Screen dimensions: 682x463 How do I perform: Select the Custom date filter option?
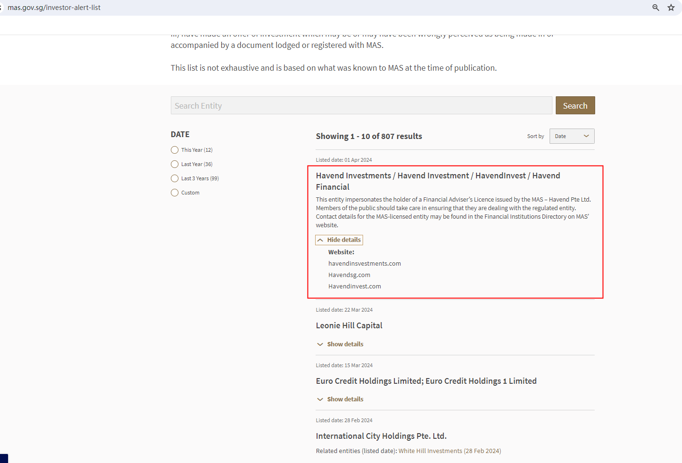175,193
